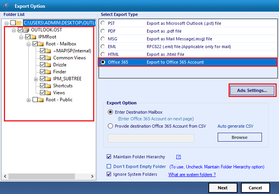Click the IPMRoot folder icon
This screenshot has height=194, width=279.
click(x=33, y=37)
